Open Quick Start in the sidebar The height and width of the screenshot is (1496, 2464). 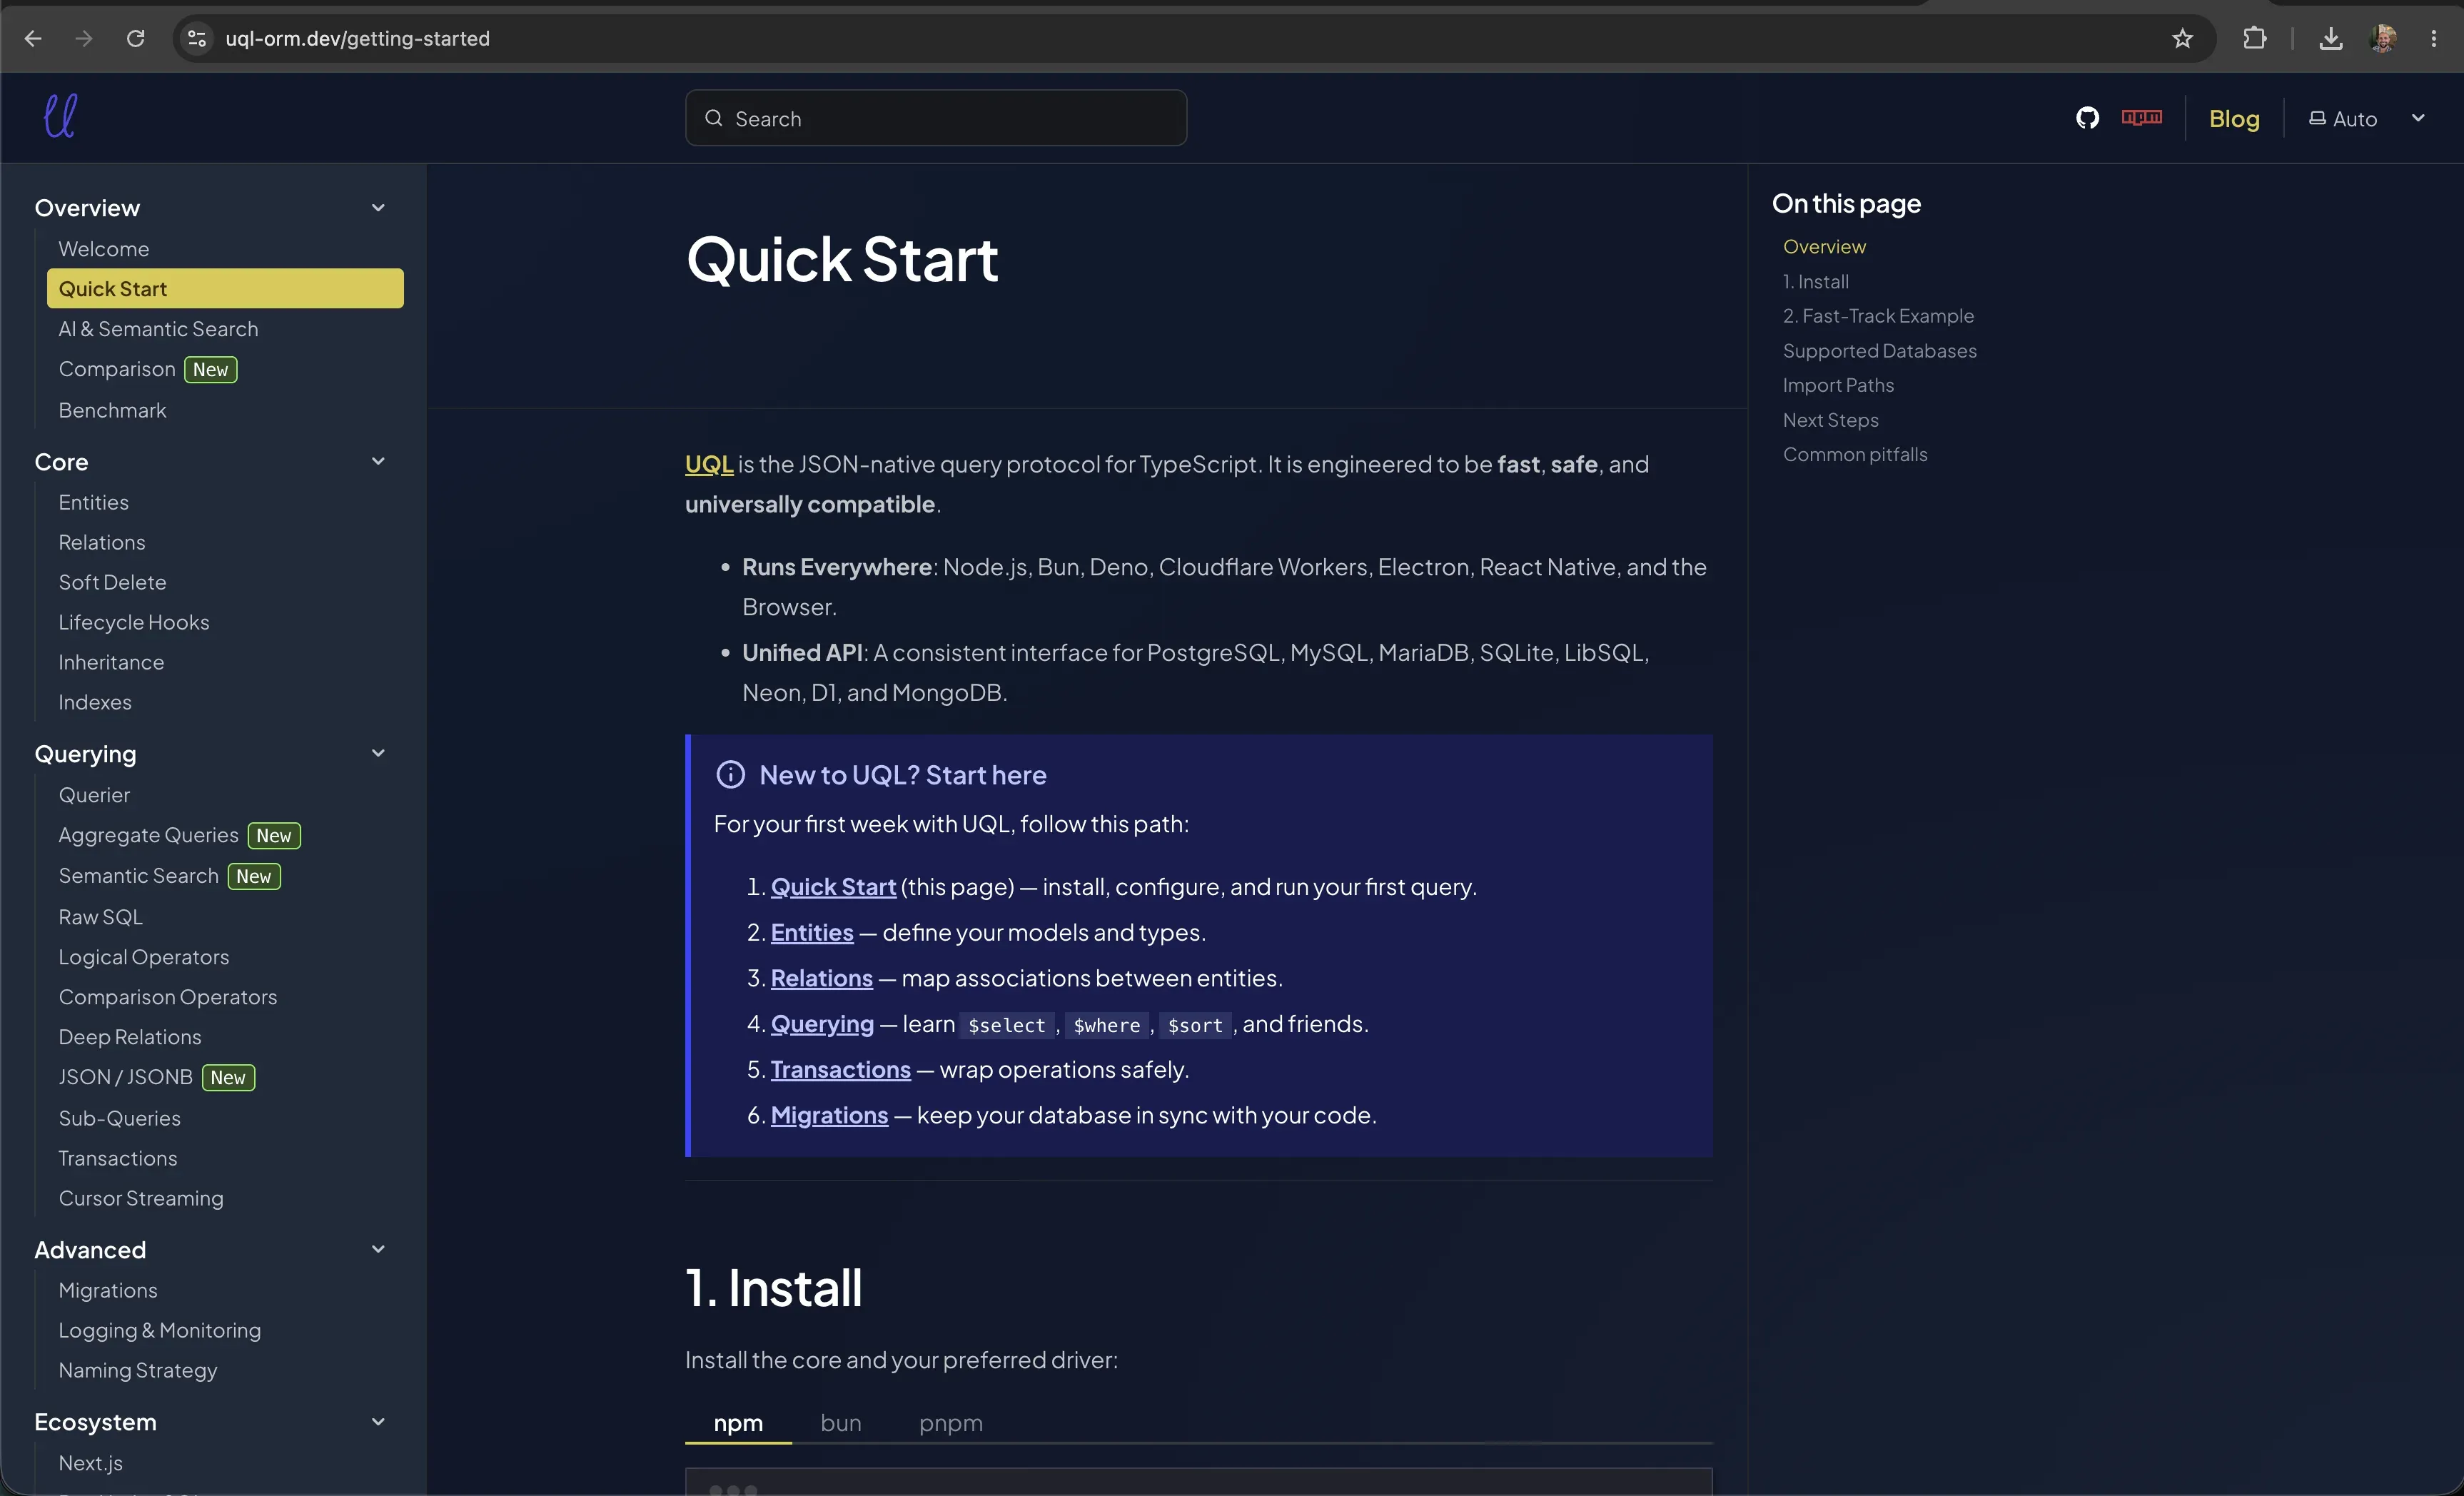(225, 288)
